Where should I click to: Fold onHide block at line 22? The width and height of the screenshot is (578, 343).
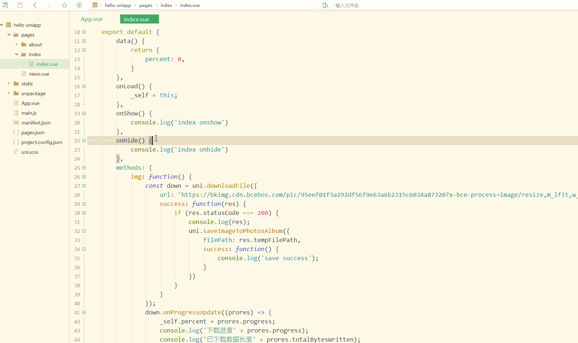coord(84,140)
